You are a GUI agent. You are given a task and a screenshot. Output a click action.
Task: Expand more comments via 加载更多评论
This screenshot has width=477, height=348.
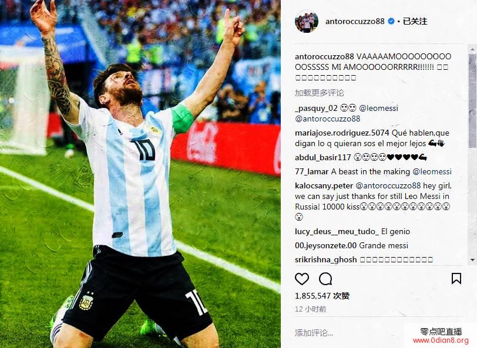click(320, 93)
